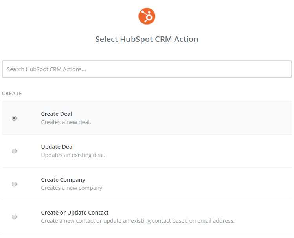Select the Create Company radio button

click(x=14, y=184)
